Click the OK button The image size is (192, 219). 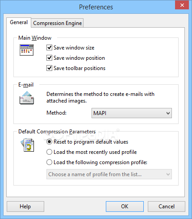[x=125, y=207]
